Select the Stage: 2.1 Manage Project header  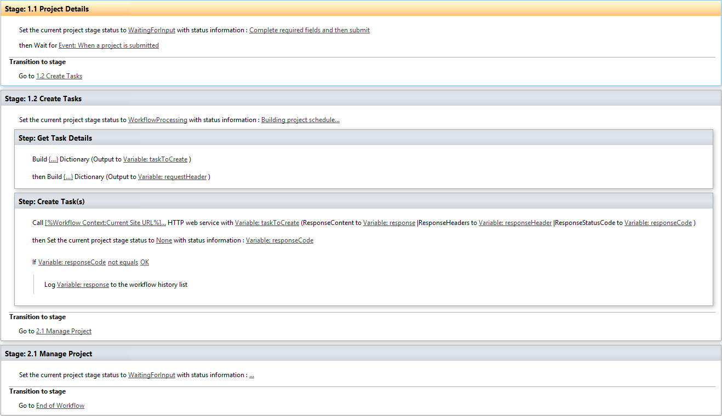tap(361, 354)
